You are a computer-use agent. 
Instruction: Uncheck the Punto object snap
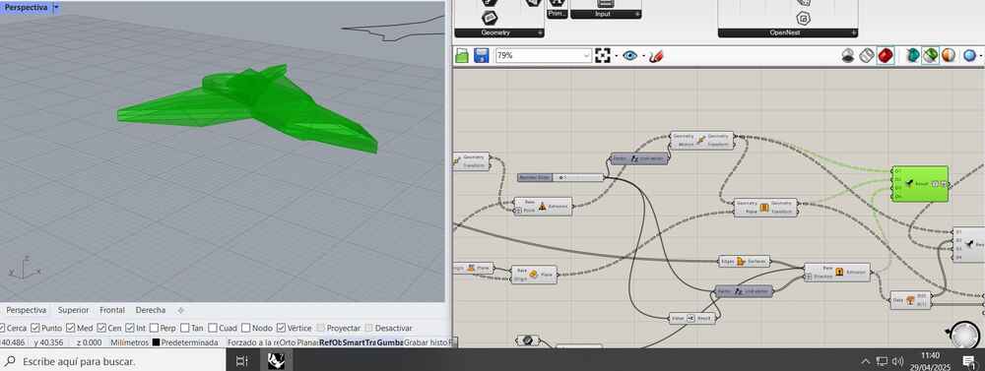pos(35,328)
